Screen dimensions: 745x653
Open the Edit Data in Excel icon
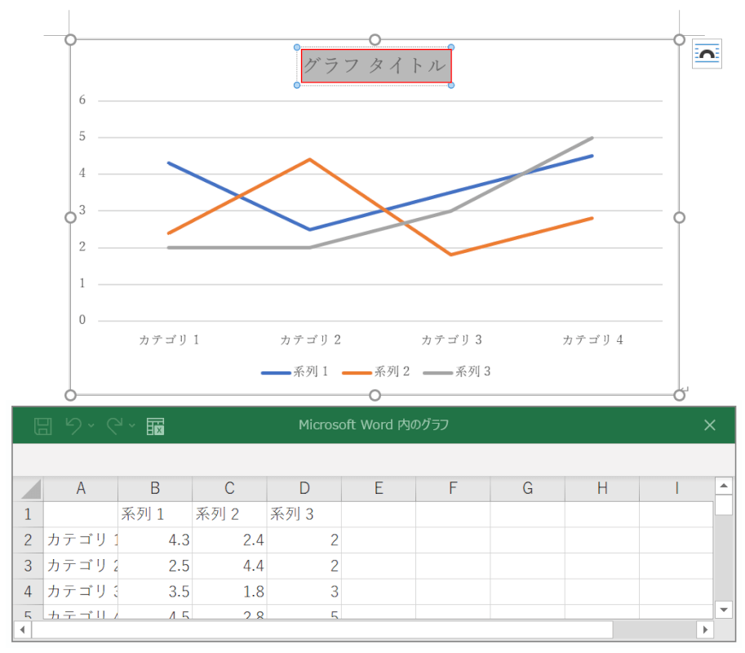point(156,425)
